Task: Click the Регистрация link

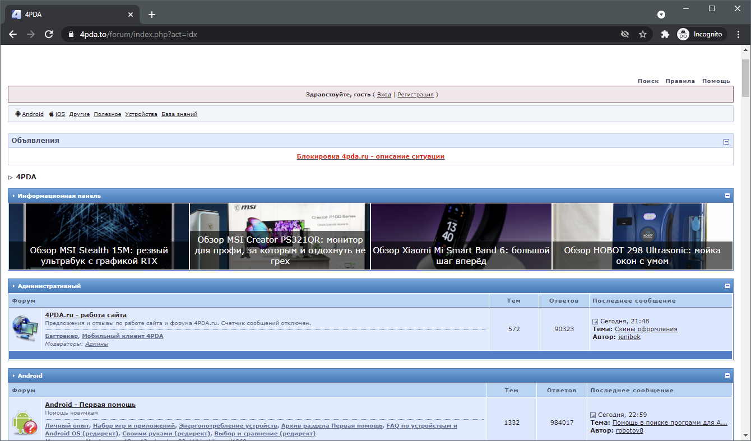Action: tap(415, 95)
